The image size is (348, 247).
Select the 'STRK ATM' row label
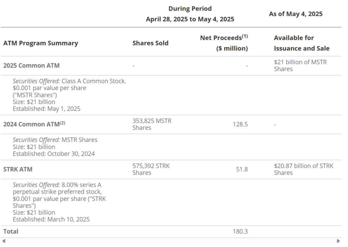pos(18,169)
